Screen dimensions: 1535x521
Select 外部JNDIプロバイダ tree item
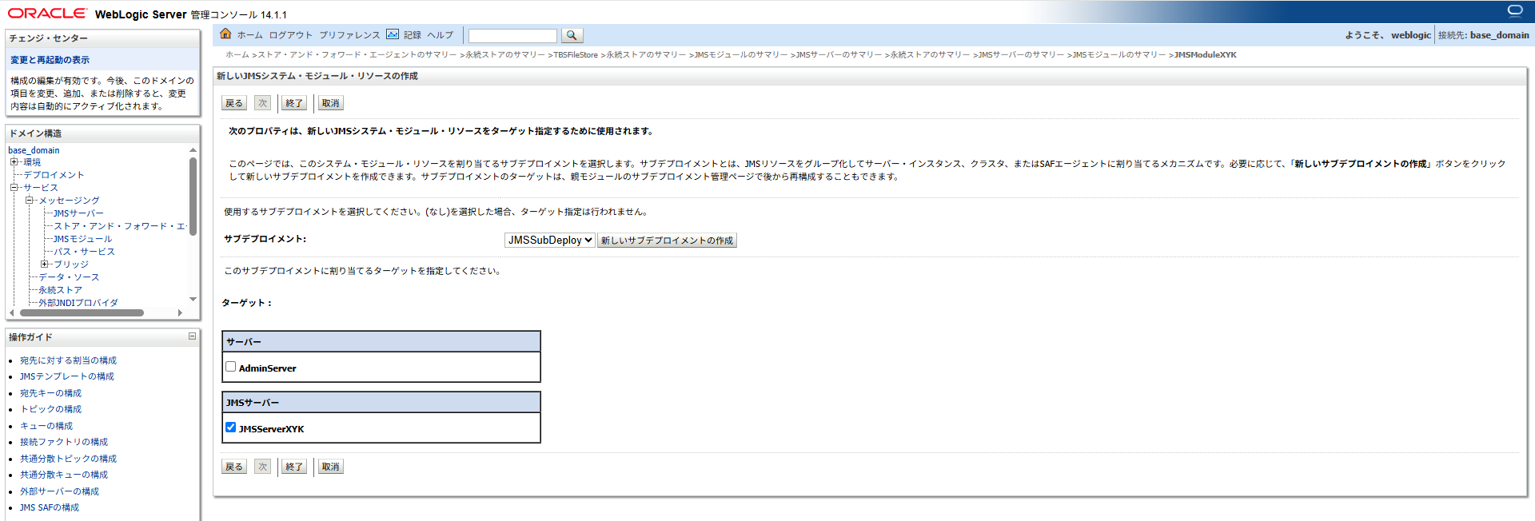pyautogui.click(x=78, y=303)
